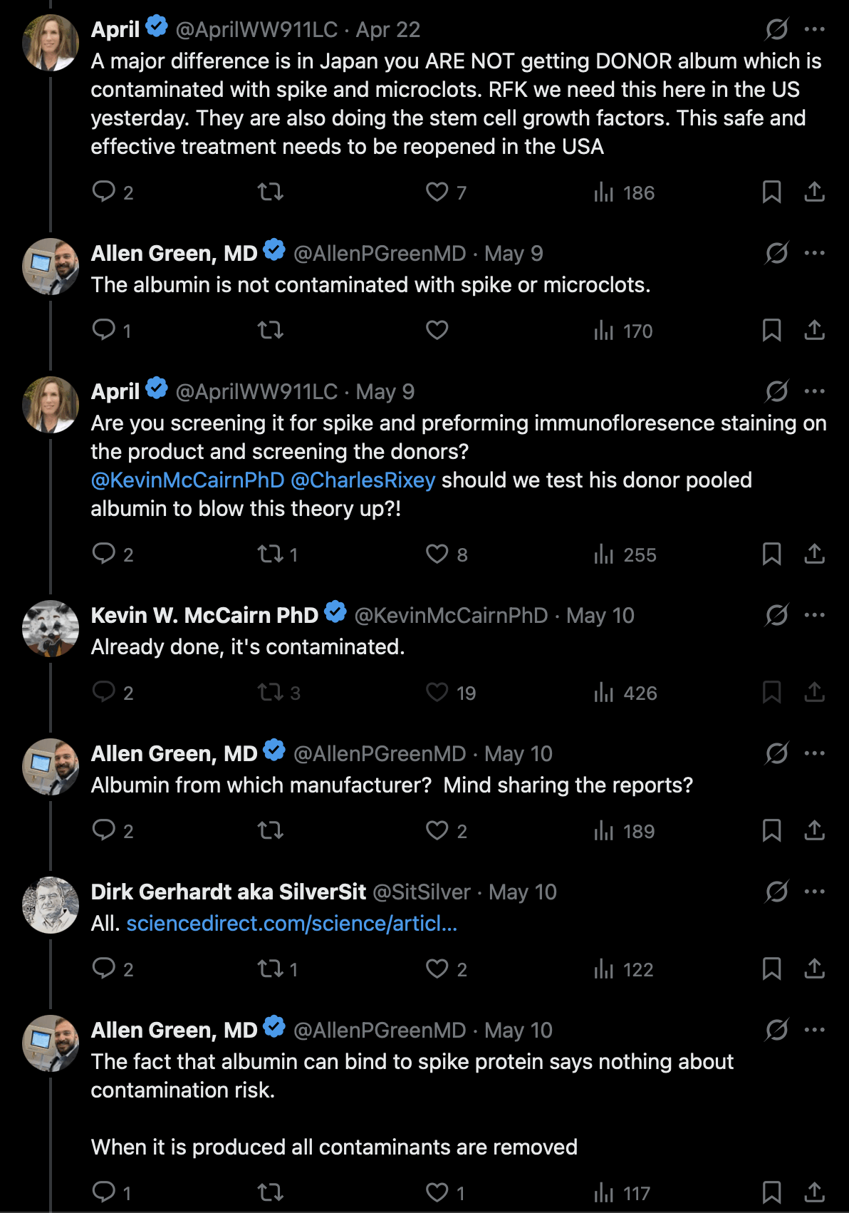Like Kevin McCairn's "Already done" tweet
The height and width of the screenshot is (1213, 849).
coord(450,692)
